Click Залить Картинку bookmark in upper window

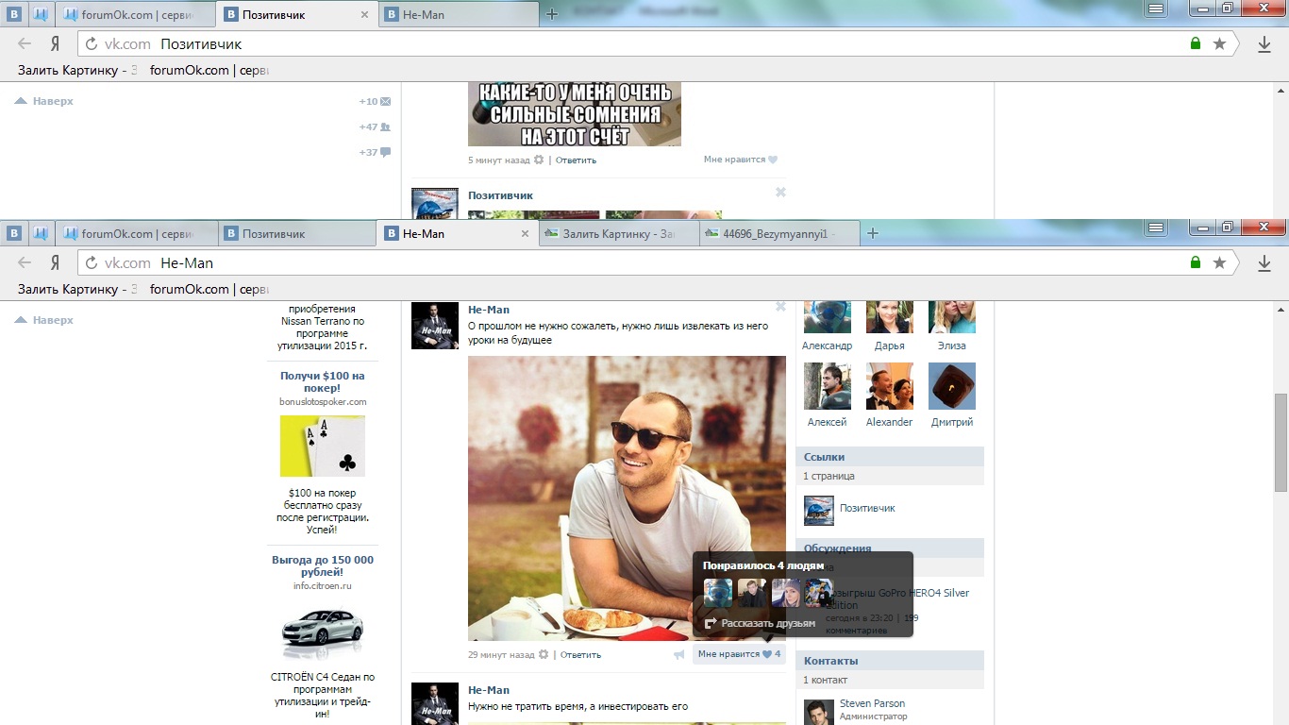77,70
